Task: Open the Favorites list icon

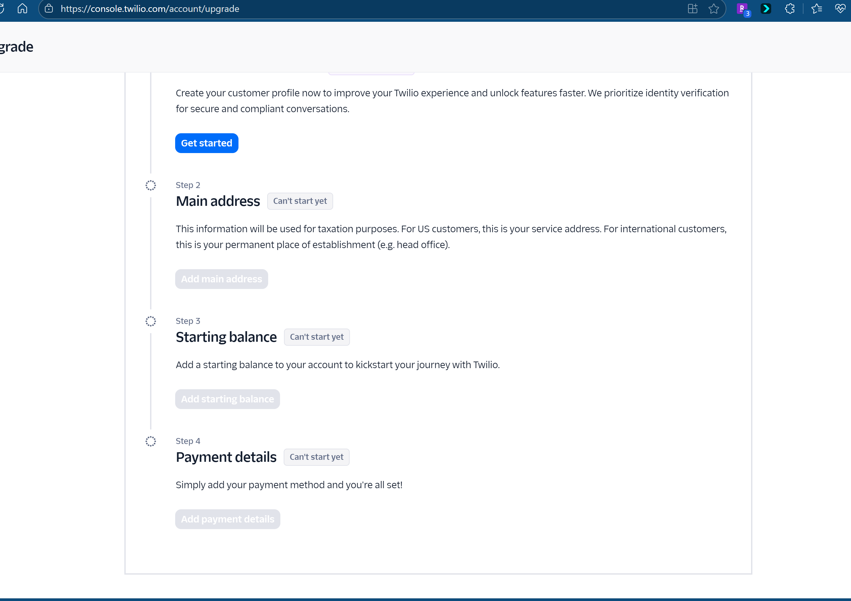Action: click(x=816, y=9)
